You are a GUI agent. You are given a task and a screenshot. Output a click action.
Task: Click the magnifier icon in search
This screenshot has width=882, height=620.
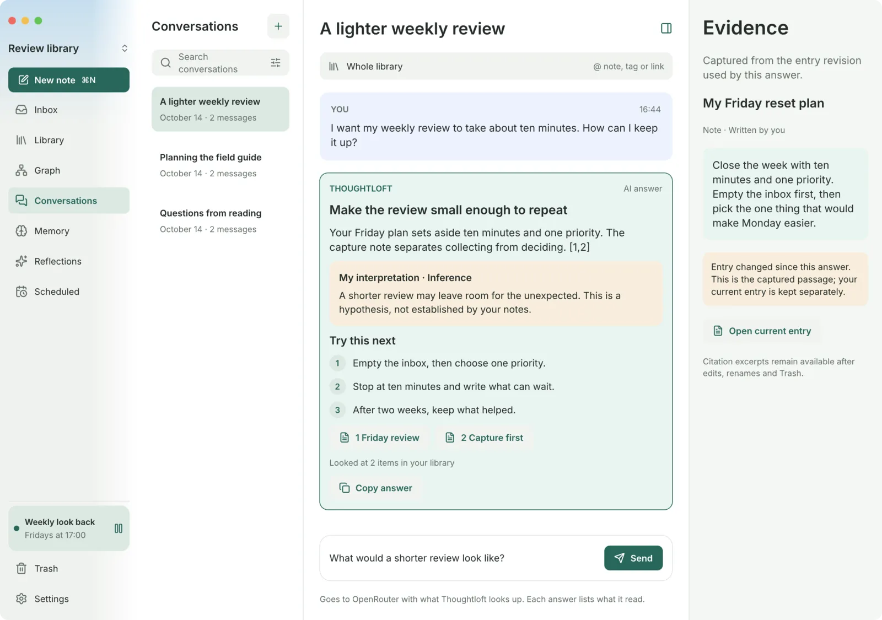pyautogui.click(x=165, y=63)
